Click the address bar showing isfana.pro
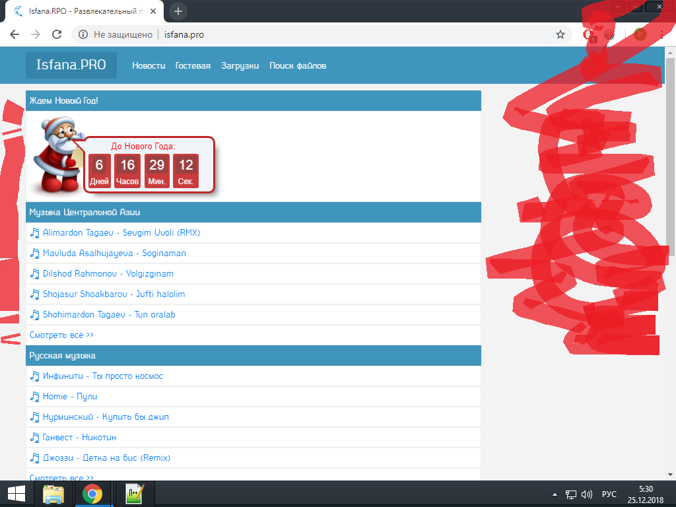The width and height of the screenshot is (676, 507). pos(330,34)
